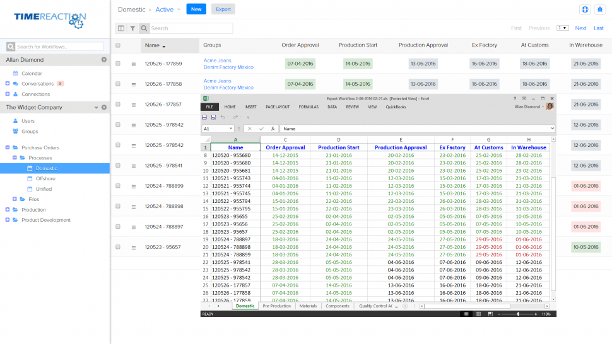Click the Save icon in Excel quick access toolbar
The height and width of the screenshot is (344, 612).
click(x=204, y=117)
